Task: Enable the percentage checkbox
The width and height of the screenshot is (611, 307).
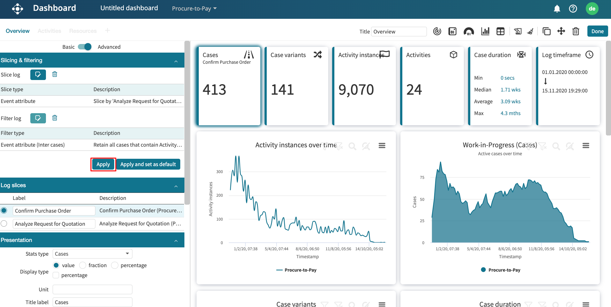Action: [x=56, y=275]
